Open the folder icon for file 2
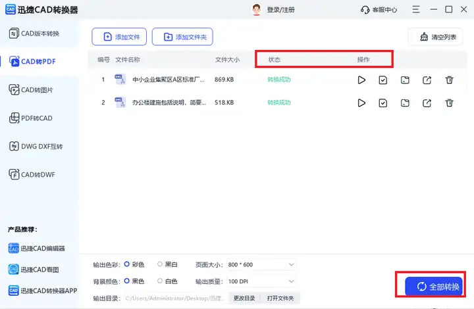Screen dimensions: 474x309 (405, 103)
